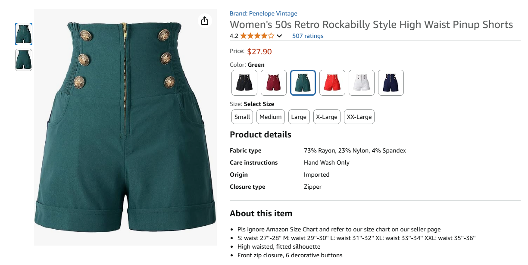Show the second product thumbnail view
528x265 pixels.
point(24,60)
